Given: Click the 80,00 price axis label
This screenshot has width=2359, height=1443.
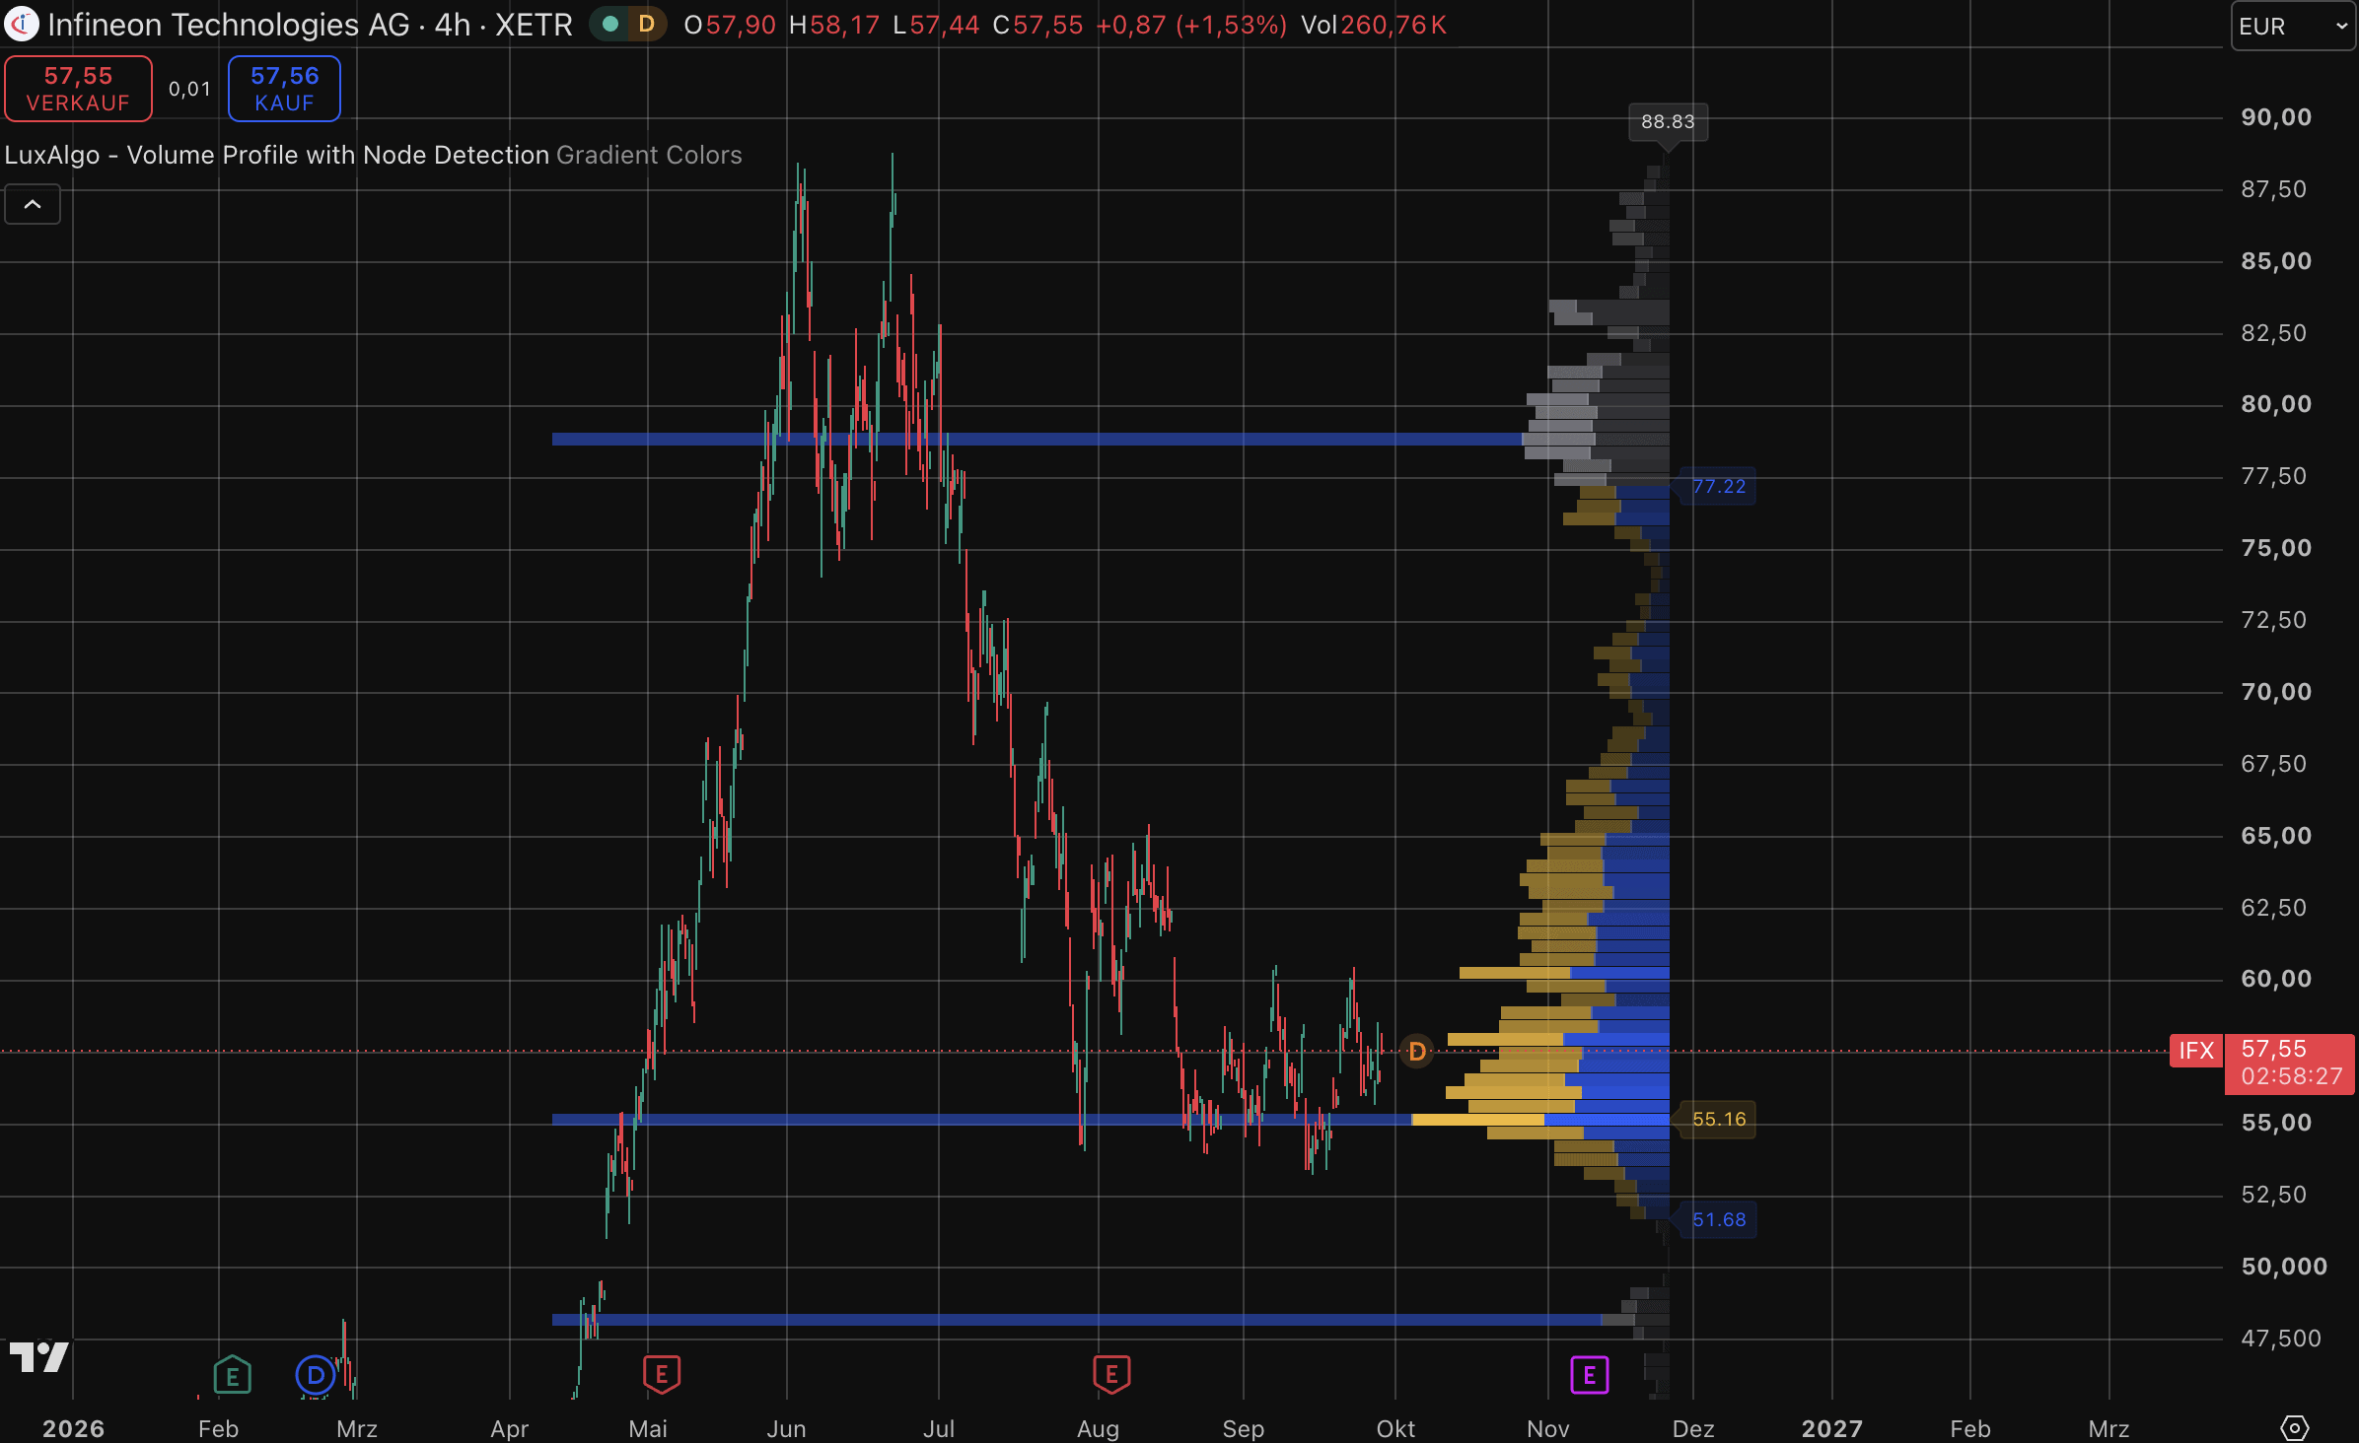Looking at the screenshot, I should [2276, 404].
